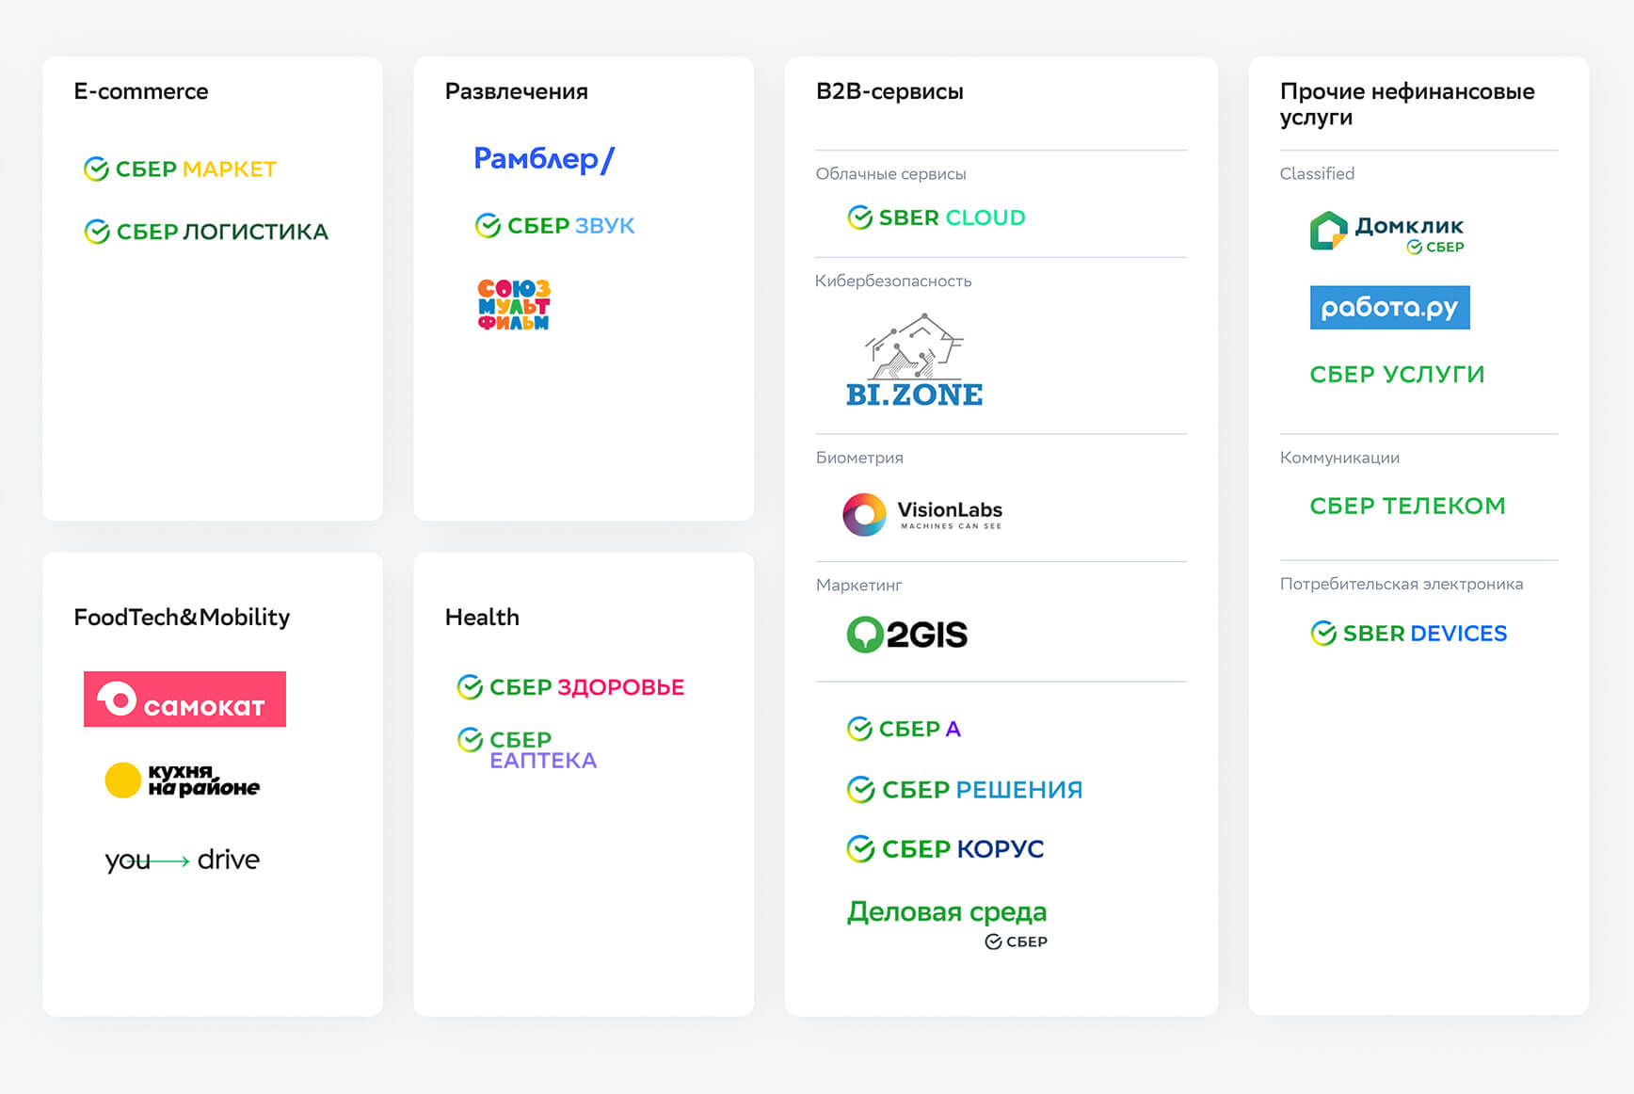The image size is (1634, 1094).
Task: Click the работа.ру blue logo
Action: (x=1390, y=308)
